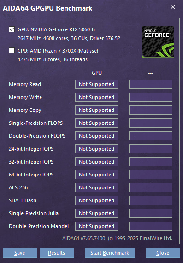Screen dimensions: 183x263
Task: Click the 32-bit Integer IOPS GPU result
Action: coord(97,162)
